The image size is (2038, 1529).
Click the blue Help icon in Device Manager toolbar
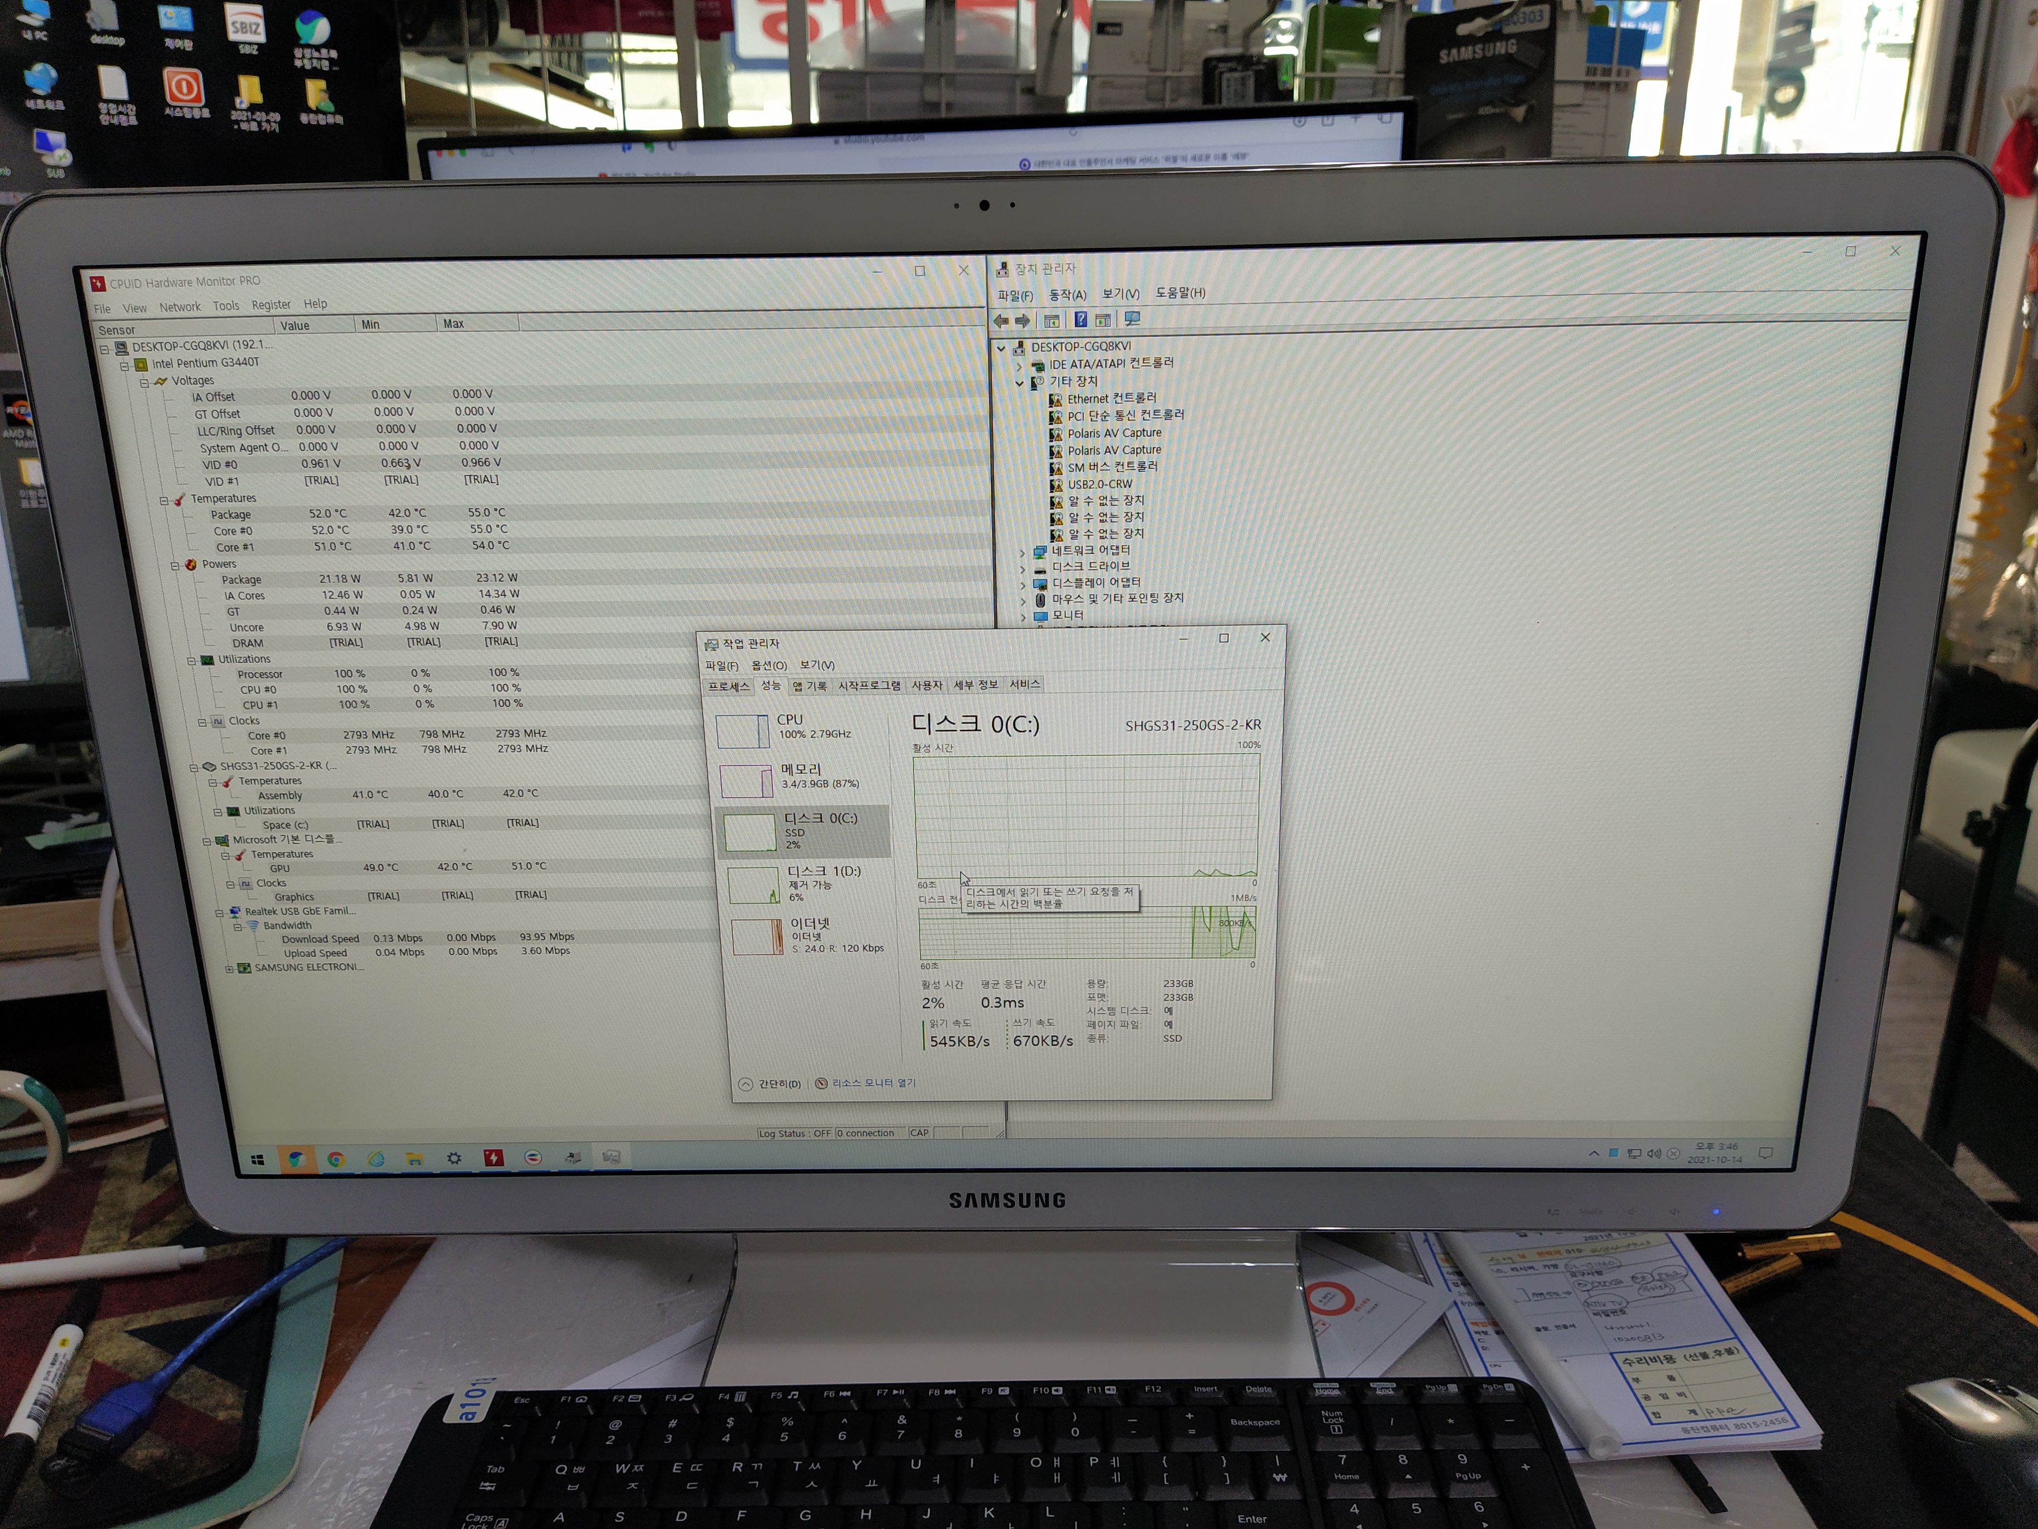pos(1080,320)
